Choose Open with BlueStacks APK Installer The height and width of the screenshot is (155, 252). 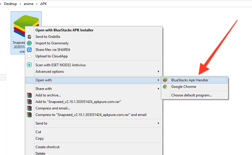click(x=64, y=30)
